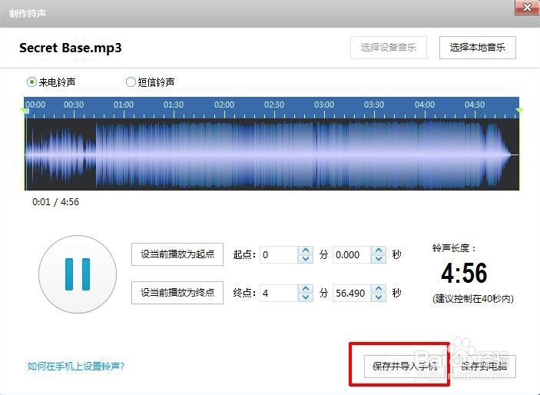Viewport: 540px width, 395px height.
Task: Click the 4:56 ringtone length value
Action: [x=464, y=273]
